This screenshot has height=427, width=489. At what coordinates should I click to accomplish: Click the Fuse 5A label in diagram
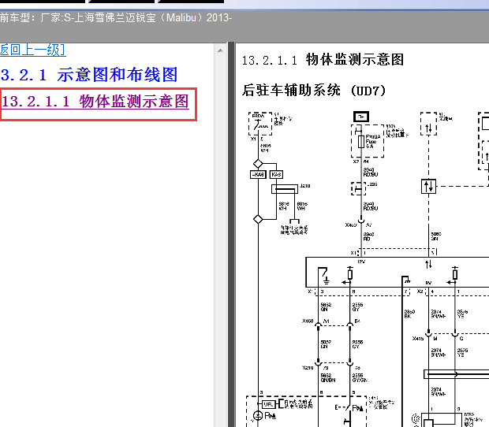click(x=373, y=142)
